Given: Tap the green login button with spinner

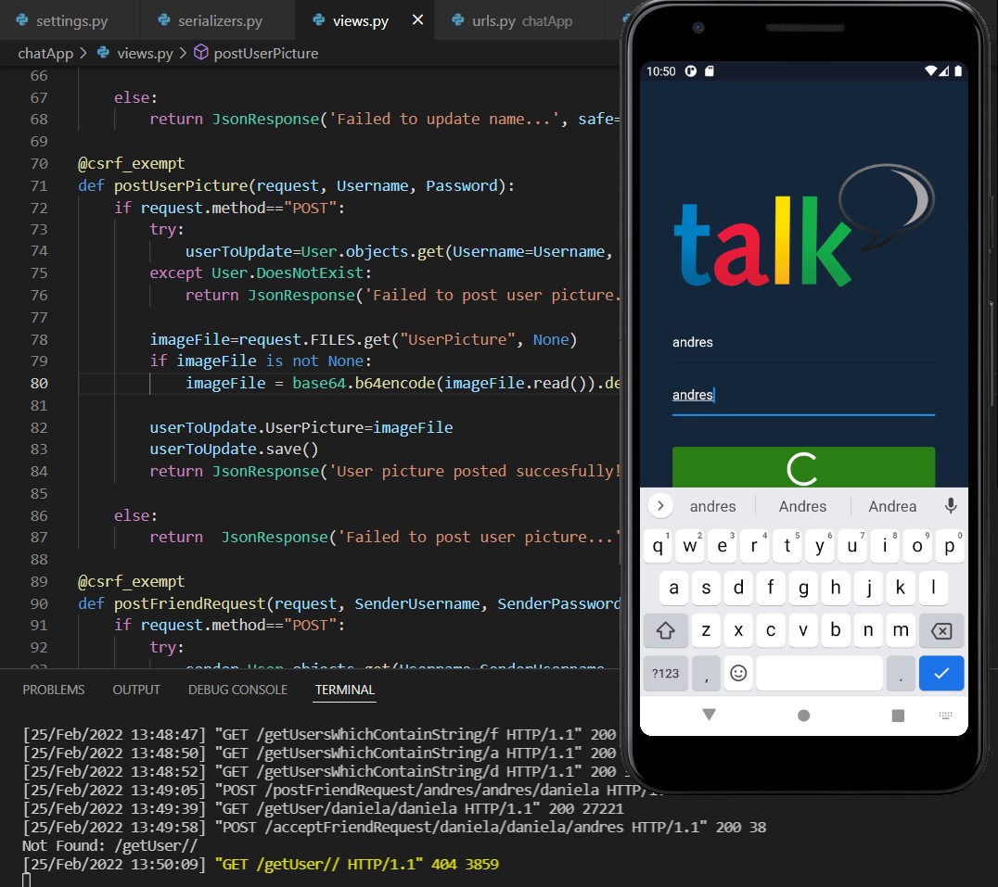Looking at the screenshot, I should [803, 467].
